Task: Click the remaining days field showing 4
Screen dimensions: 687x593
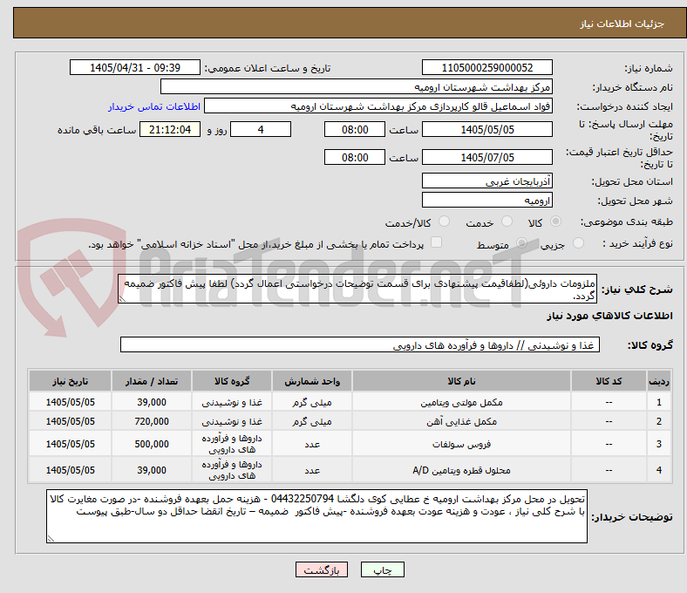Action: tap(261, 129)
